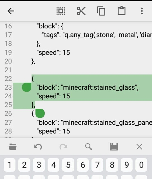Viewport: 152px width, 179px height.
Task: Tap the back arrow icon
Action: coord(11,11)
